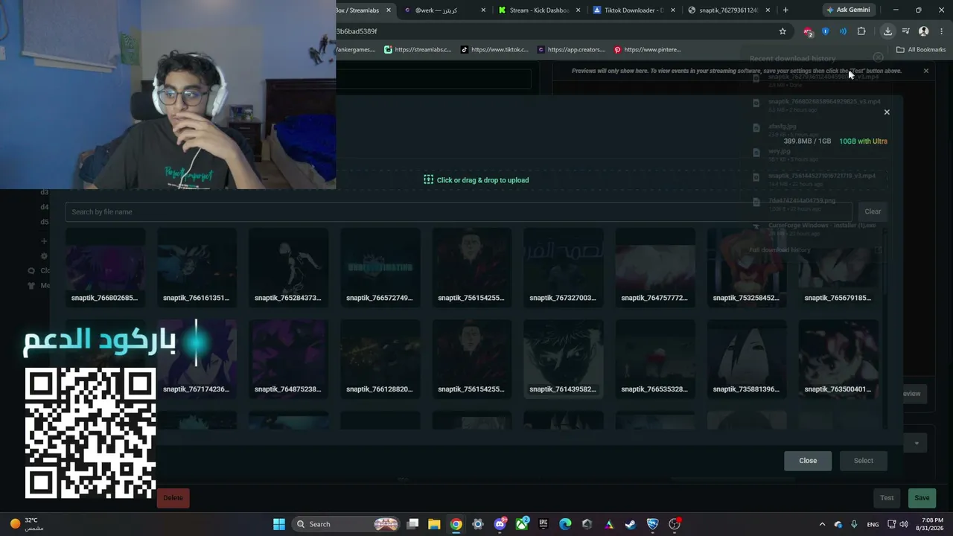953x536 pixels.
Task: Select media file snaptik_764875238
Action: pyautogui.click(x=288, y=358)
